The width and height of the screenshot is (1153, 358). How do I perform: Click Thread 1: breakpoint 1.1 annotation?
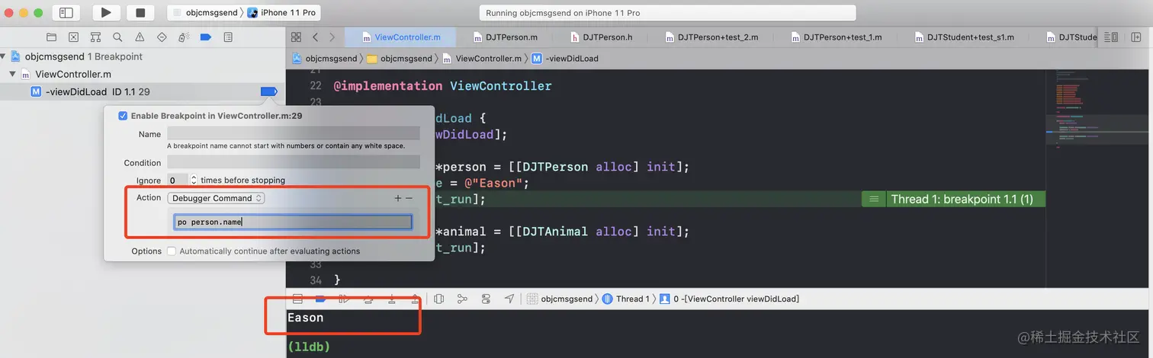(x=953, y=199)
